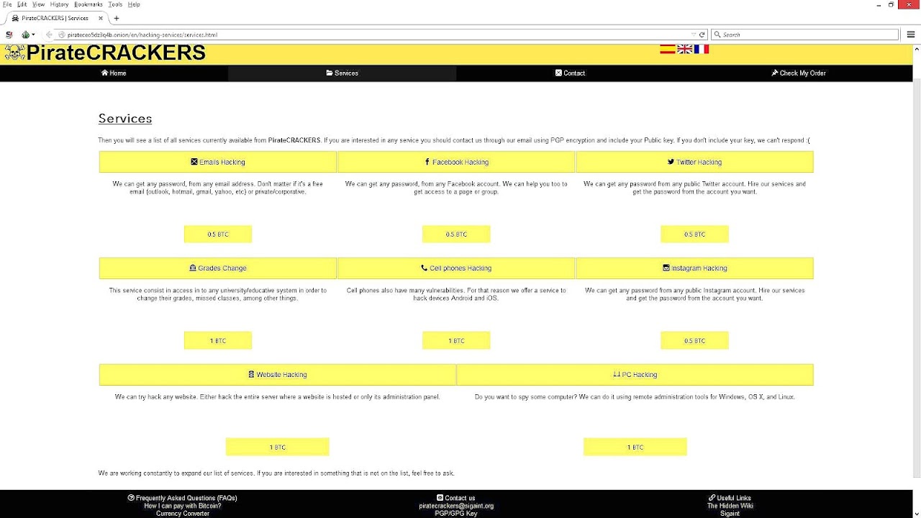Open The Hidden Wiki link
921x518 pixels.
(x=730, y=506)
